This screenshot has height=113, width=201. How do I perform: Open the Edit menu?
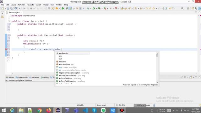tap(7, 5)
